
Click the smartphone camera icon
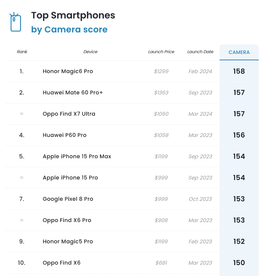pyautogui.click(x=16, y=22)
